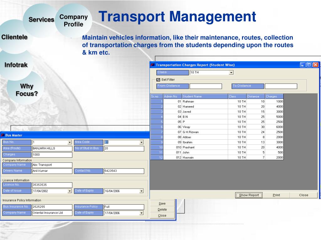
Task: Click the charges cell 500 for John
Action: (x=274, y=152)
